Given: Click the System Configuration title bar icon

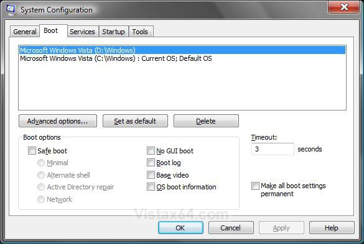Looking at the screenshot, I should pos(11,10).
